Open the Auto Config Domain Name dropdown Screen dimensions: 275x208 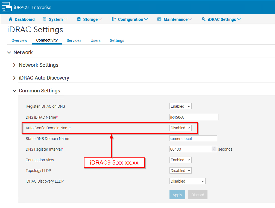(x=180, y=128)
